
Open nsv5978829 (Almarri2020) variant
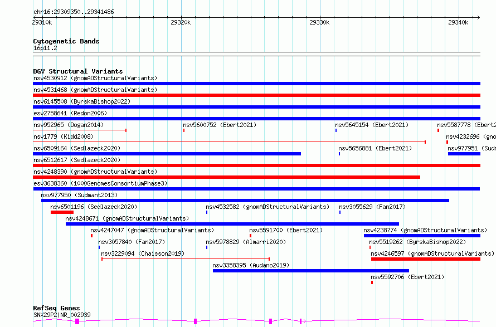click(x=246, y=242)
